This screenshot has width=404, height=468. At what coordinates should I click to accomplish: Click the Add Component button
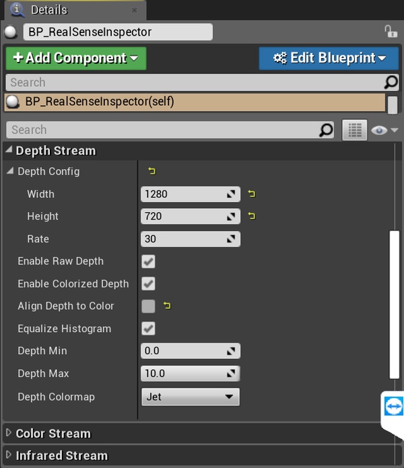[75, 58]
